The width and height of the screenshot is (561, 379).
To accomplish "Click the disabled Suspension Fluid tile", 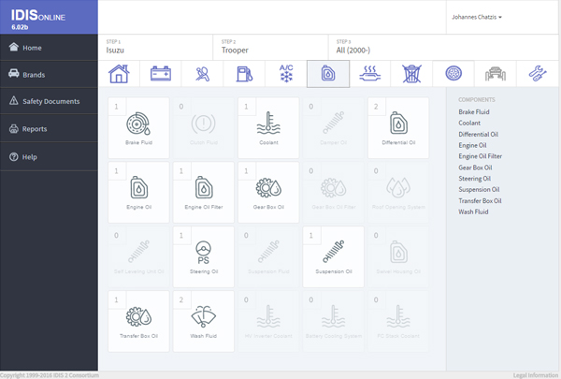I will click(268, 256).
